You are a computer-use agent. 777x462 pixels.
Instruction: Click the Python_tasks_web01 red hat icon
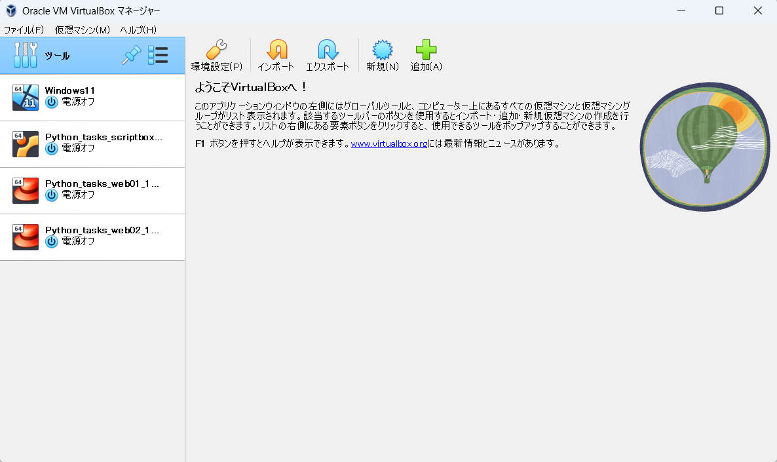click(x=26, y=190)
